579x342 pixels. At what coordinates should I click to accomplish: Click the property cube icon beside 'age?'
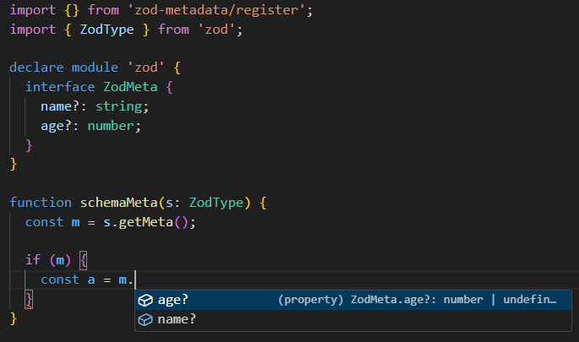[x=145, y=301]
